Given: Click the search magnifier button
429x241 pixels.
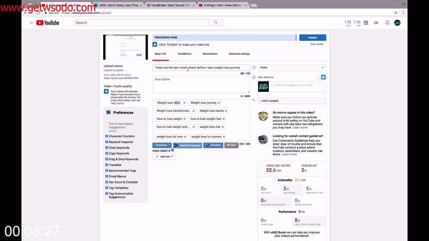Looking at the screenshot, I should (216, 23).
